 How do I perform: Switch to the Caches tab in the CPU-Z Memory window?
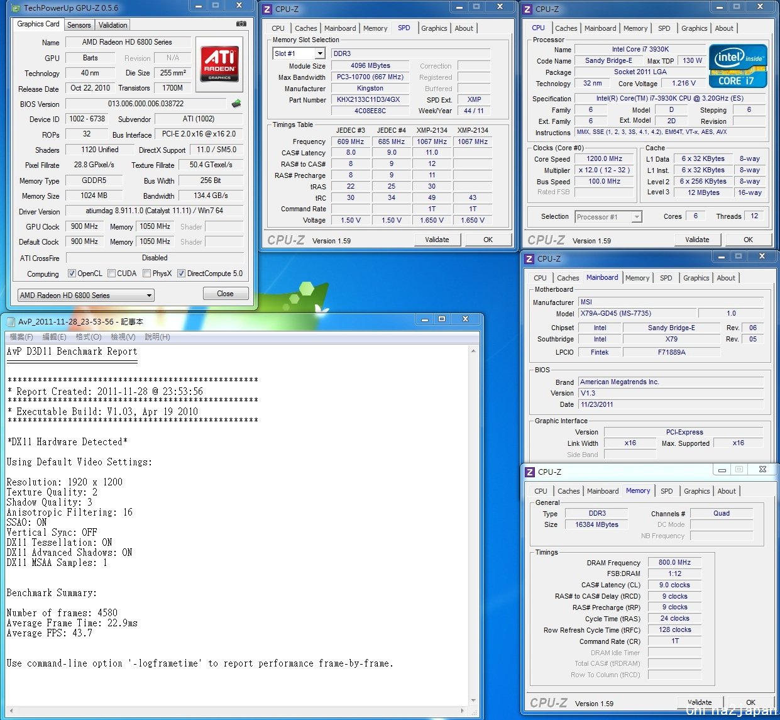(x=569, y=491)
